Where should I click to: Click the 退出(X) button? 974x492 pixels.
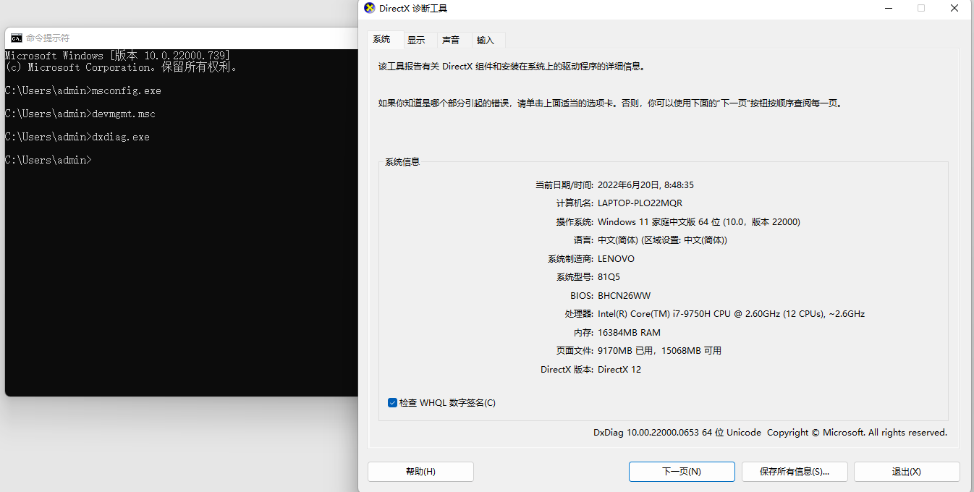click(907, 472)
